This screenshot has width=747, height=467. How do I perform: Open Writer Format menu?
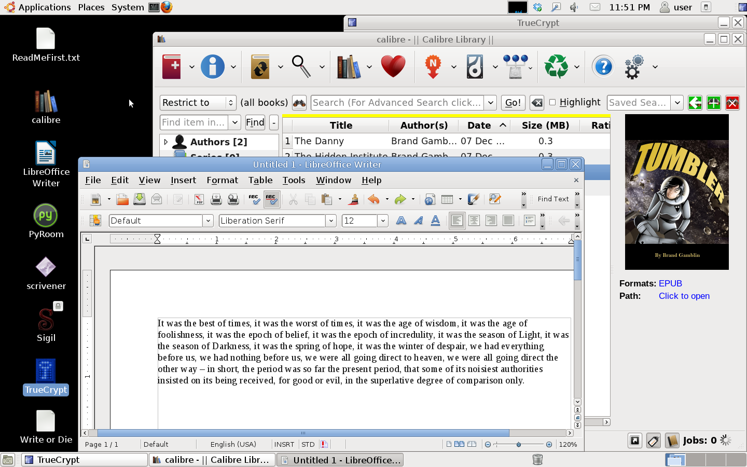223,180
